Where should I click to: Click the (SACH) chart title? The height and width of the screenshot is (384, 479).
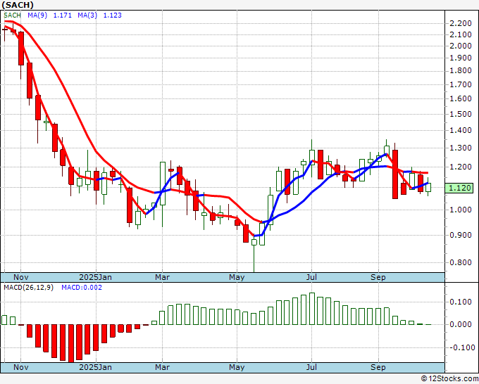[x=18, y=5]
